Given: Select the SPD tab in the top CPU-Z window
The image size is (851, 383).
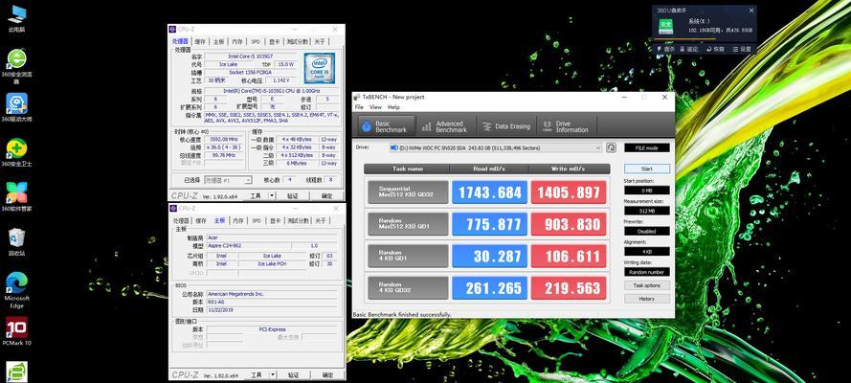Looking at the screenshot, I should tap(256, 42).
